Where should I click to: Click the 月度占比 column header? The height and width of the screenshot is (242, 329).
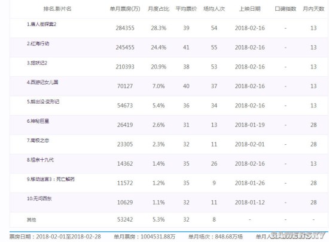pos(159,9)
